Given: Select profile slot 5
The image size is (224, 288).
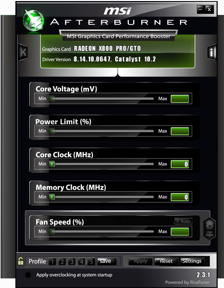Looking at the screenshot, I should point(91,261).
